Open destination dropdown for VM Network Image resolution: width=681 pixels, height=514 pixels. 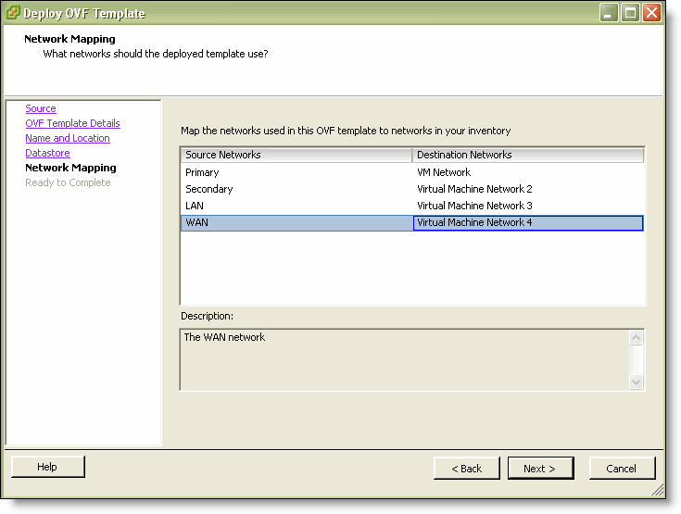click(x=528, y=172)
